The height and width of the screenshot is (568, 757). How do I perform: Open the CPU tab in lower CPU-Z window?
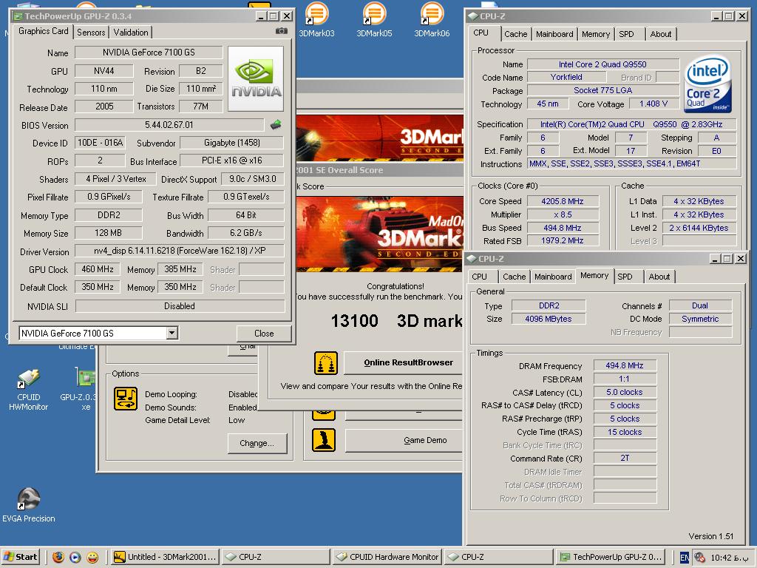pos(479,277)
